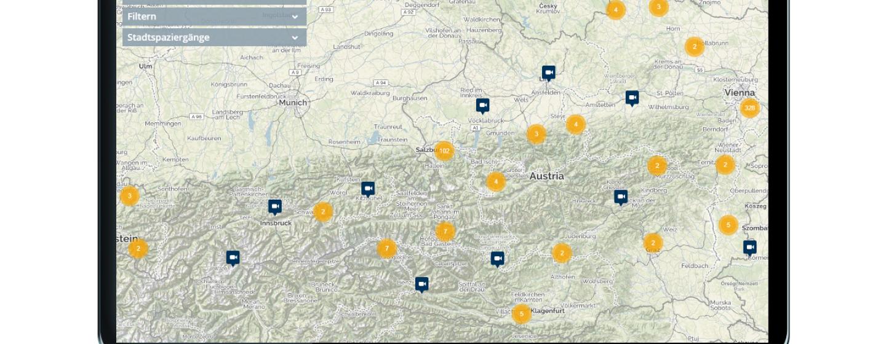Open the Salzburg cluster with 102 items
Viewport: 886px width, 344px height.
[444, 151]
